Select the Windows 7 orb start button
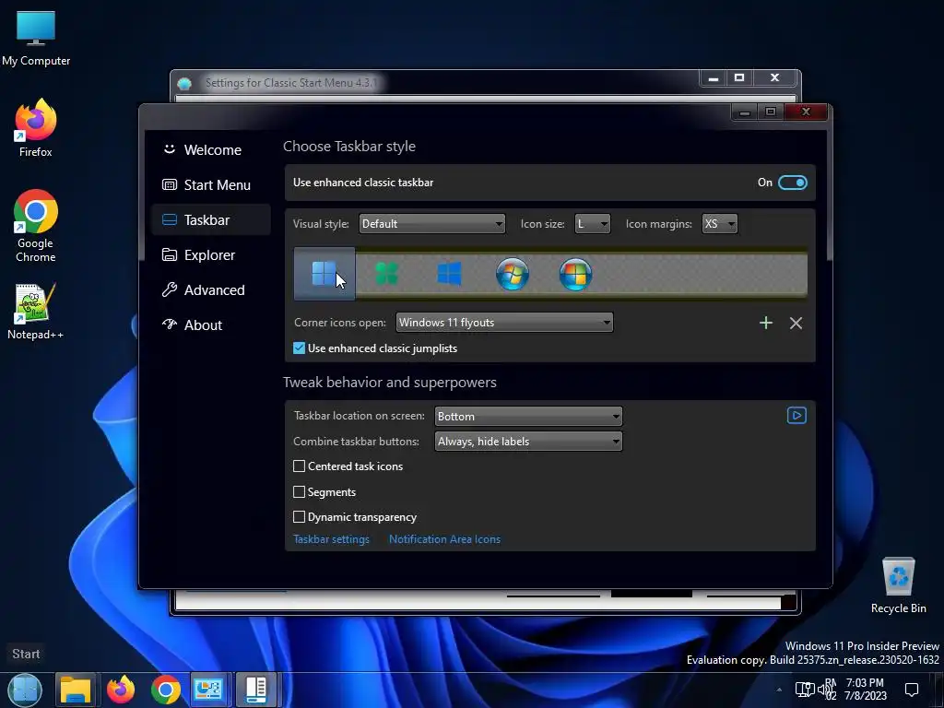This screenshot has height=708, width=944. click(513, 274)
